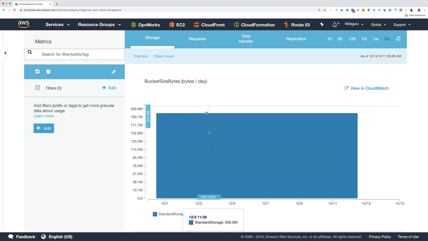The height and width of the screenshot is (241, 428).
Task: Focus the filter/prefix/tag search field
Action: click(x=74, y=54)
